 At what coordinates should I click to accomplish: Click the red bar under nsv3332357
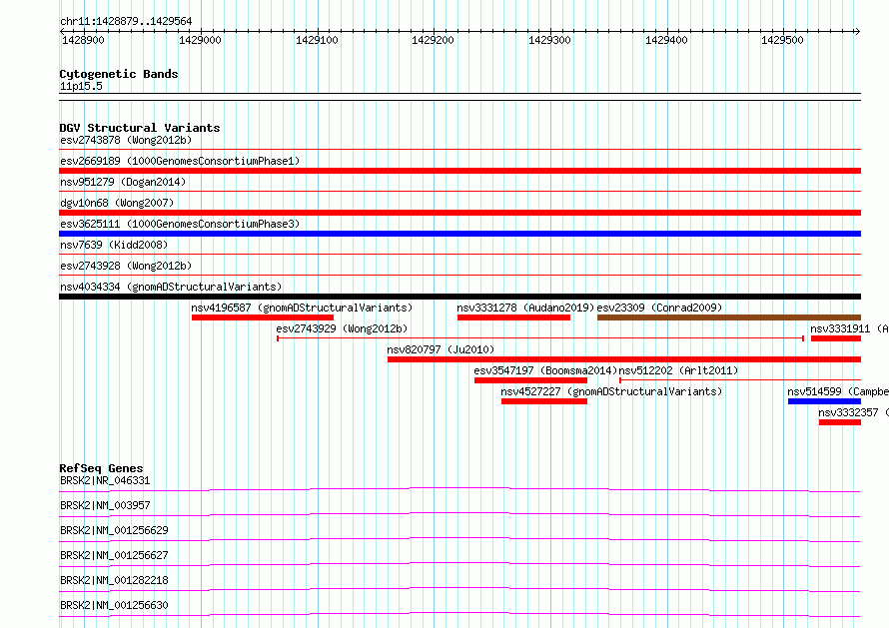(x=840, y=422)
